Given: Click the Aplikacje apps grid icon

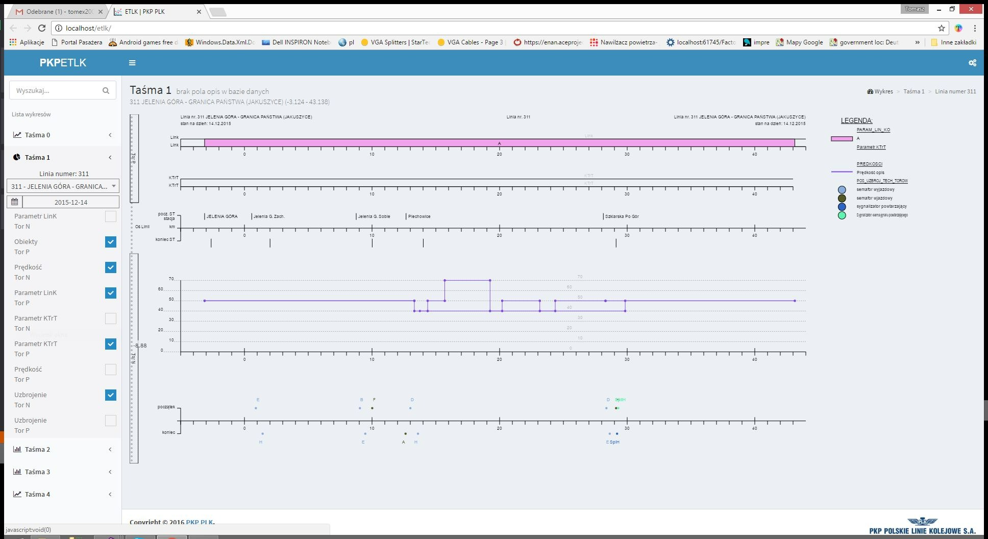Looking at the screenshot, I should 13,42.
